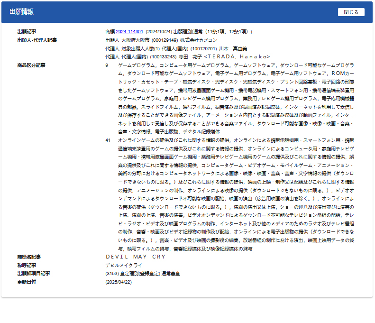Click the 閉じる close button

pos(351,12)
